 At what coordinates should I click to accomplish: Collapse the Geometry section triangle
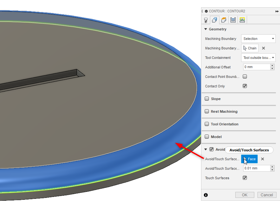[205, 29]
